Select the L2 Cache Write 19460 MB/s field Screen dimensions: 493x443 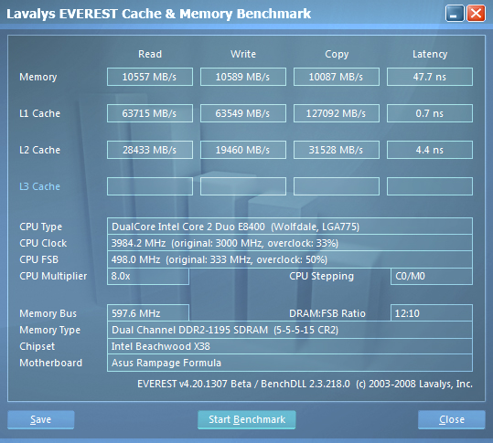(x=243, y=150)
